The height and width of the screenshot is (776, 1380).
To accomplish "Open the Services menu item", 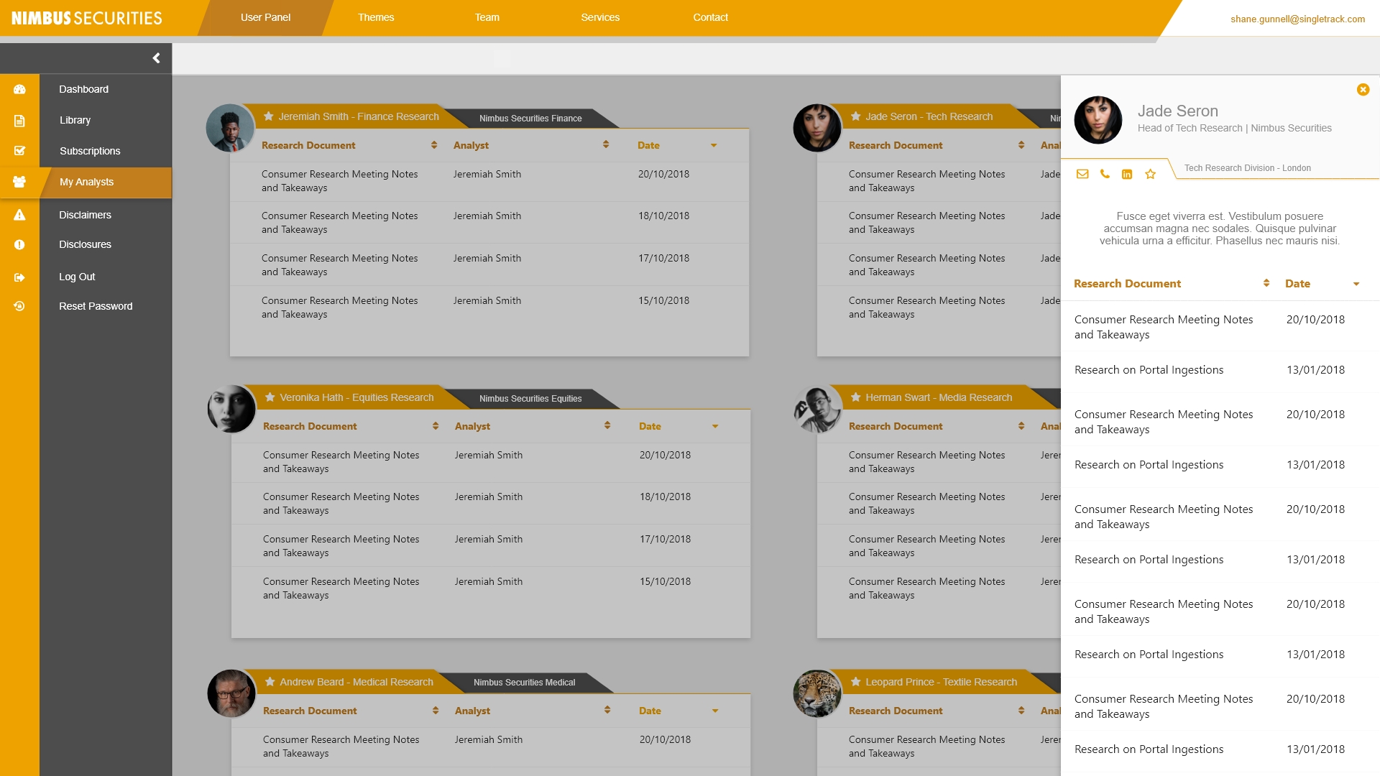I will tap(600, 17).
